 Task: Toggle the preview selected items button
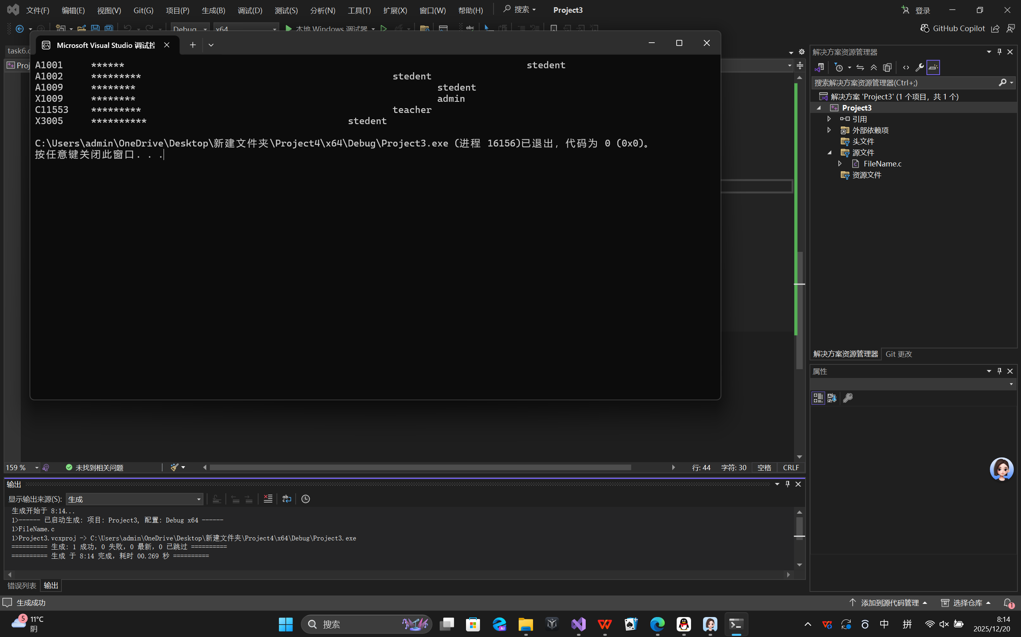(x=933, y=67)
